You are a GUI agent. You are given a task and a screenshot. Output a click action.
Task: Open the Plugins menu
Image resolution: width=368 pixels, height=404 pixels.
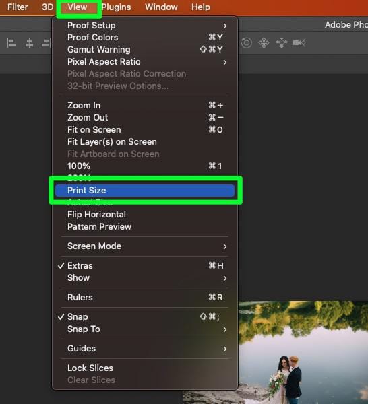point(117,7)
